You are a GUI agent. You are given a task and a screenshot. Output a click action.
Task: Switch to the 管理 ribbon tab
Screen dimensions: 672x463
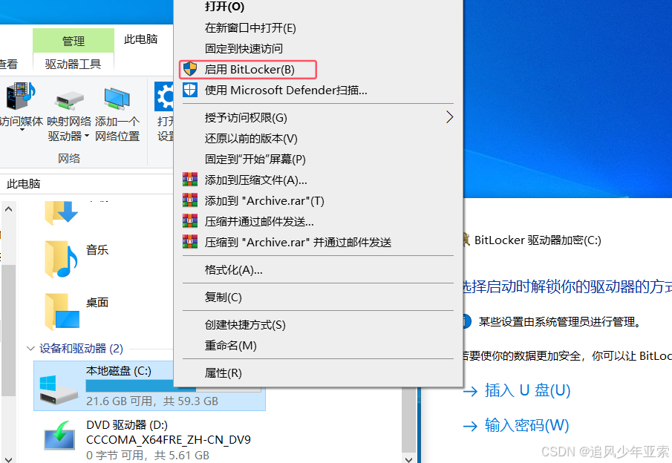[74, 41]
